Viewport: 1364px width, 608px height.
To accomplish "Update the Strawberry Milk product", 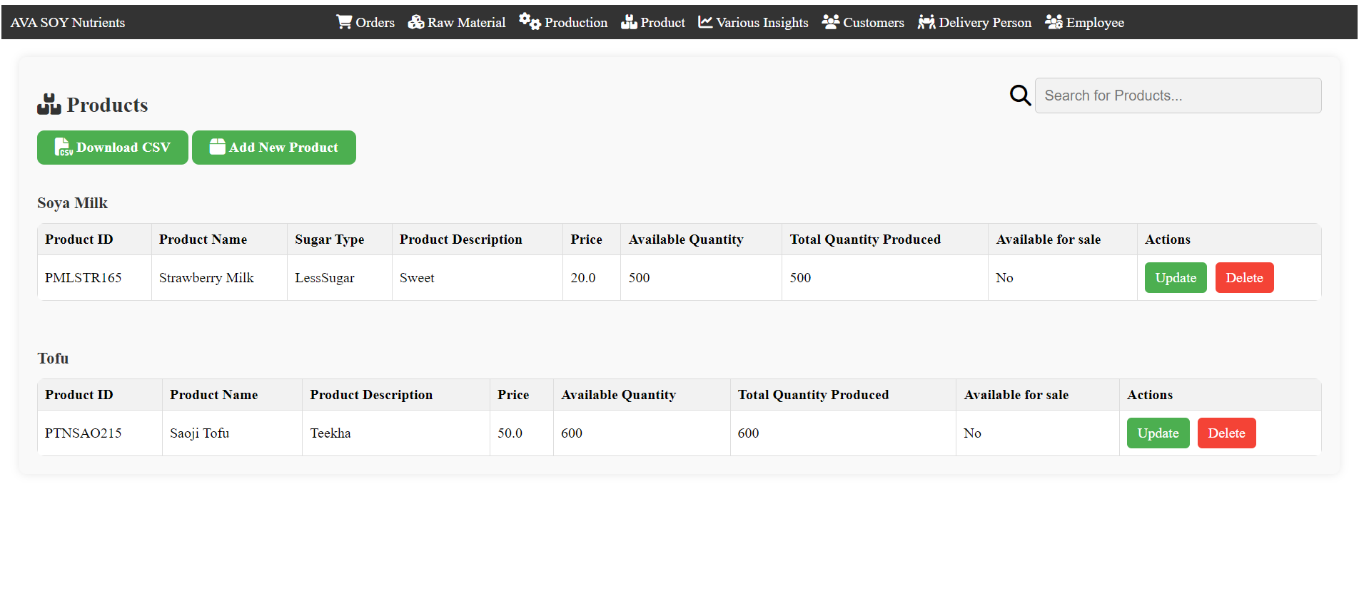I will coord(1175,278).
